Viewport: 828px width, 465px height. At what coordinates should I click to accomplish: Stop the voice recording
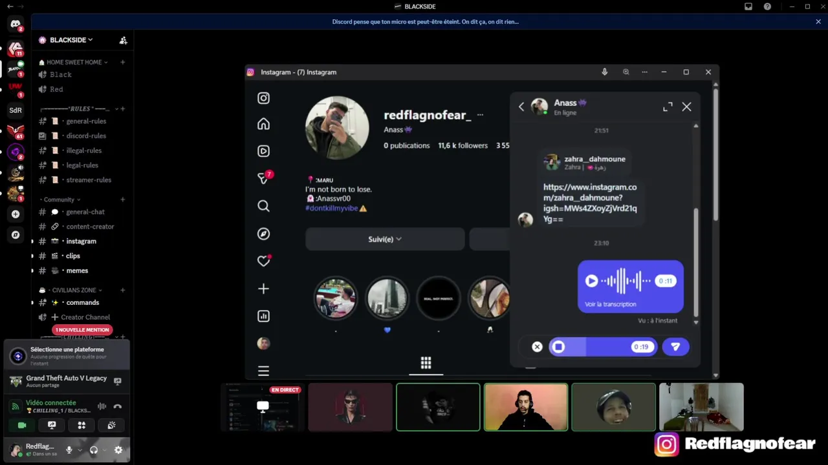point(558,347)
